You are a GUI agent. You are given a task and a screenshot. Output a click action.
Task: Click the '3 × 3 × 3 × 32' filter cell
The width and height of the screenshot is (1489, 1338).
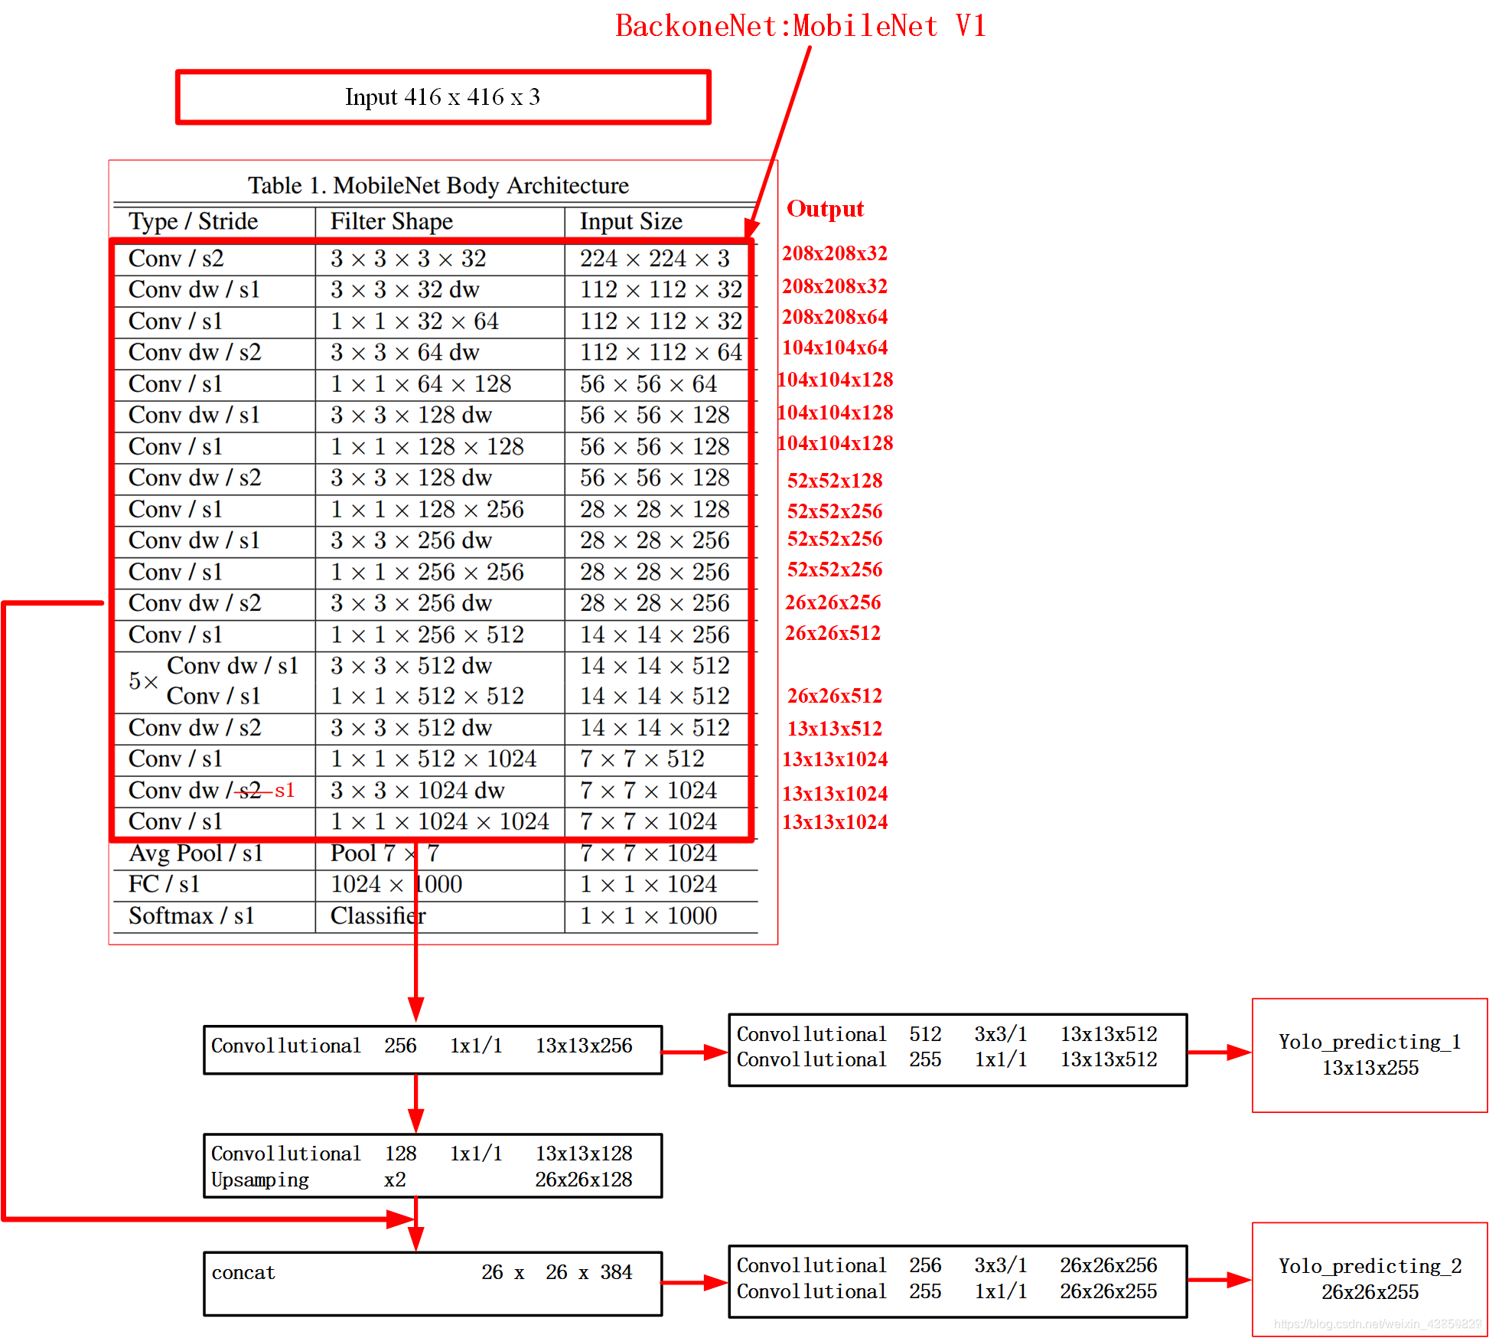409,259
